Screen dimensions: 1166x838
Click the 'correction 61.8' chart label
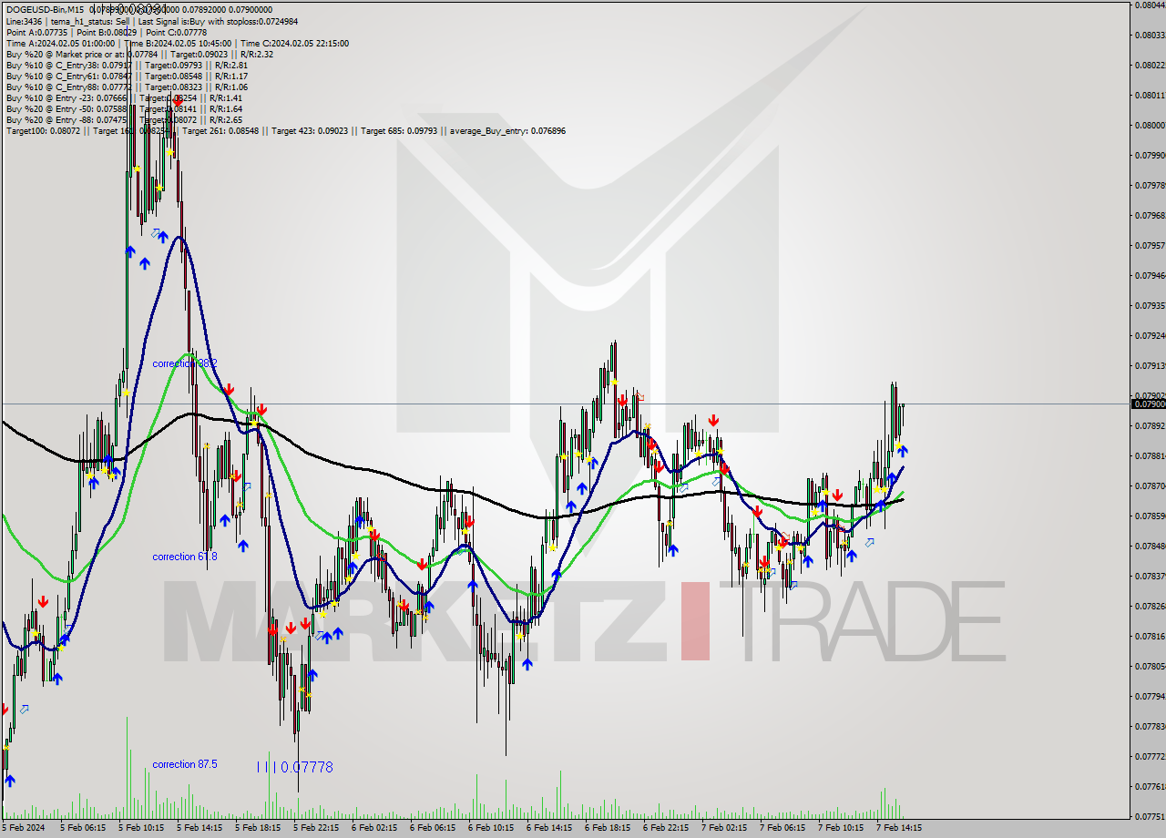pyautogui.click(x=185, y=557)
